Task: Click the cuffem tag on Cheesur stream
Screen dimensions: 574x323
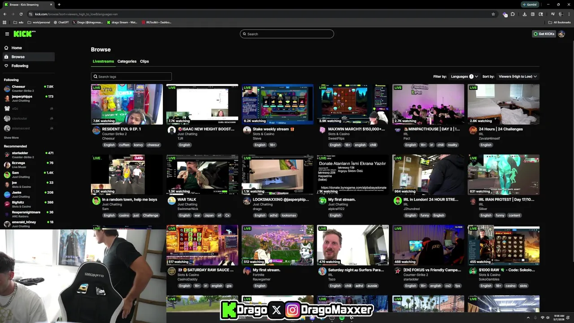Action: pyautogui.click(x=124, y=145)
